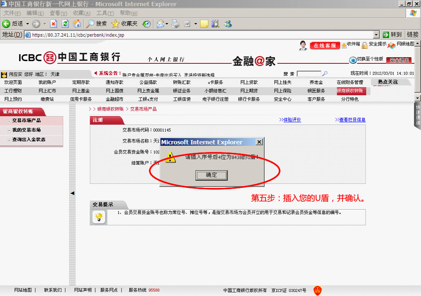Open the 收藏(A) menu
421x296 pixels.
click(82, 13)
